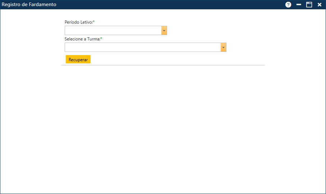
Task: Close the Registro de Fardamento window
Action: tap(319, 5)
